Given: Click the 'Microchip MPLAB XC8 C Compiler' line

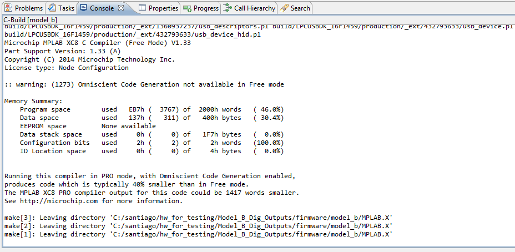Looking at the screenshot, I should pyautogui.click(x=98, y=43).
